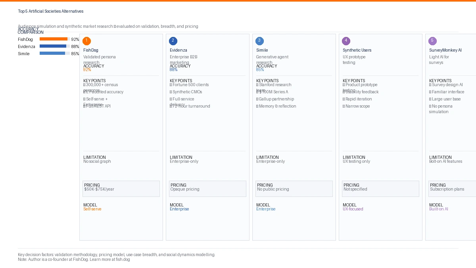Click the 'Usability feedback' key point
The width and height of the screenshot is (476, 268).
[361, 92]
